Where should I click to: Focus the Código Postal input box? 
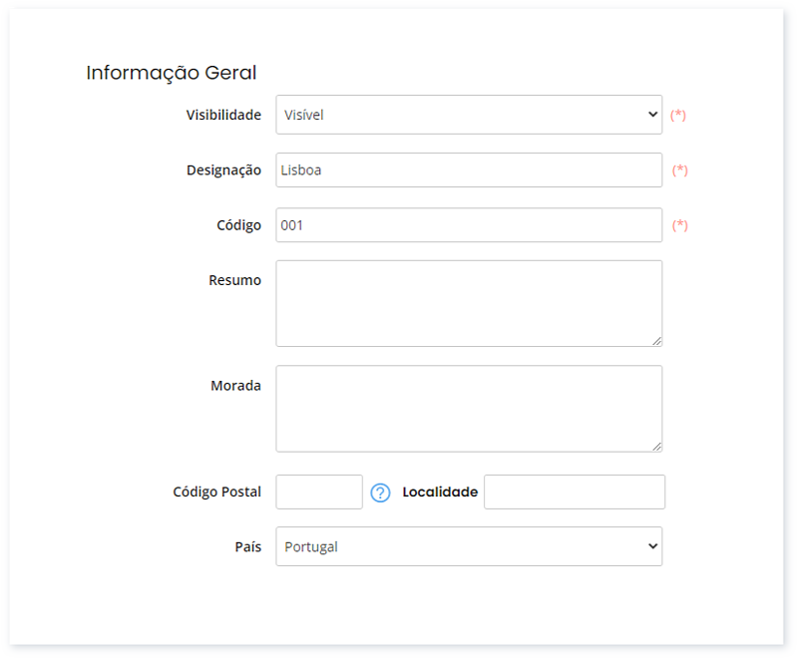pos(319,493)
